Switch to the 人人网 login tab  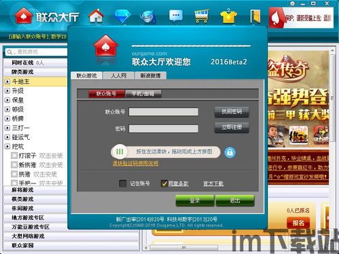[x=119, y=75]
